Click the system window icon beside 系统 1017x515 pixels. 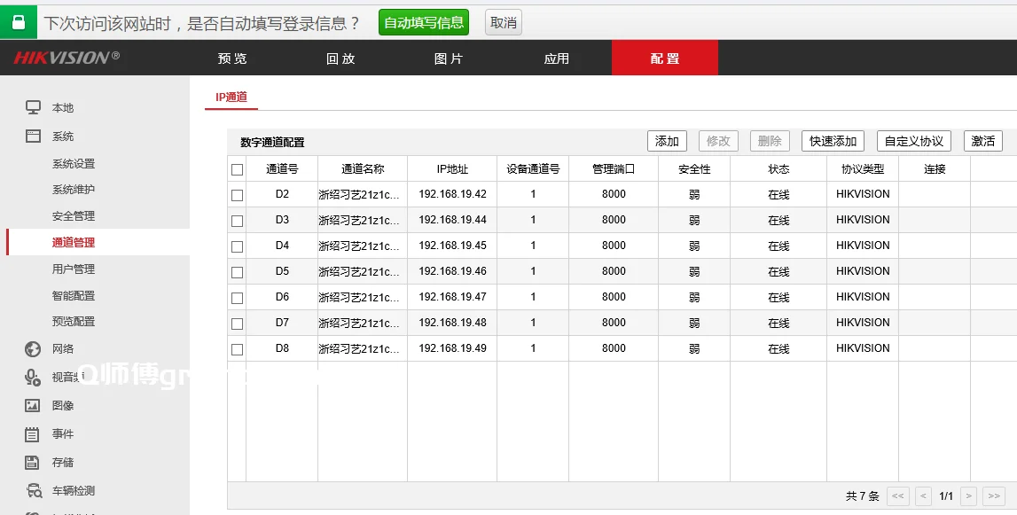point(33,137)
